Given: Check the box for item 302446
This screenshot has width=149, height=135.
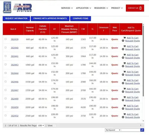Looking at the screenshot, I should [6, 81].
